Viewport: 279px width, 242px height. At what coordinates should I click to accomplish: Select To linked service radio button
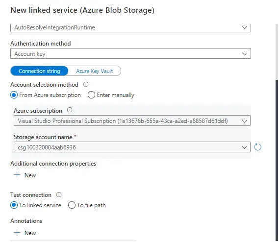(x=14, y=205)
